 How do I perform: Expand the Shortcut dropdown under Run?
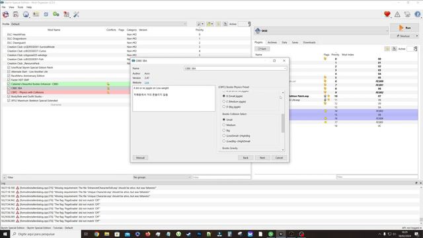click(417, 36)
